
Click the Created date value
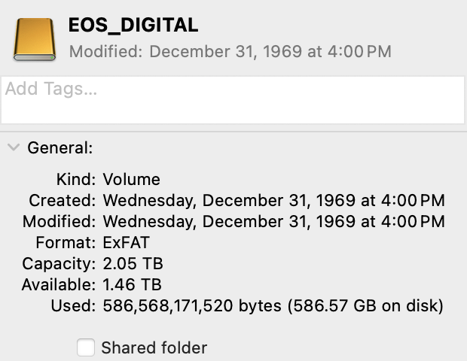coord(273,201)
